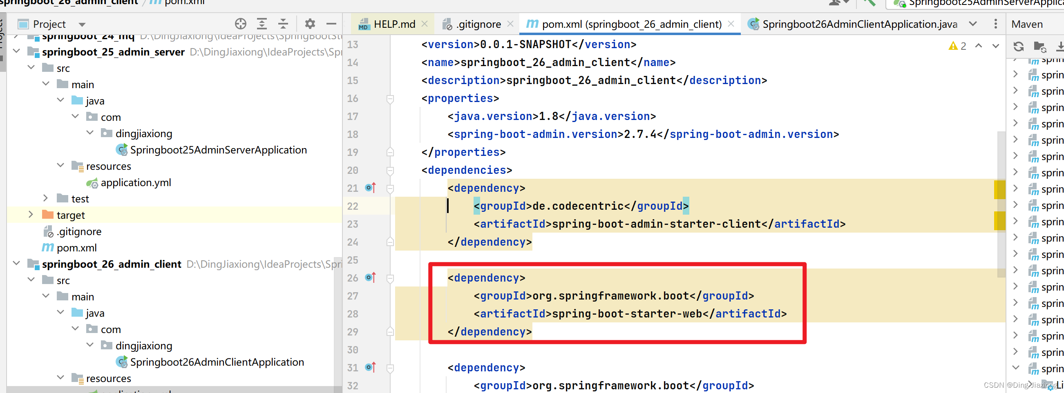
Task: Close the pom.xml editor tab
Action: click(731, 24)
